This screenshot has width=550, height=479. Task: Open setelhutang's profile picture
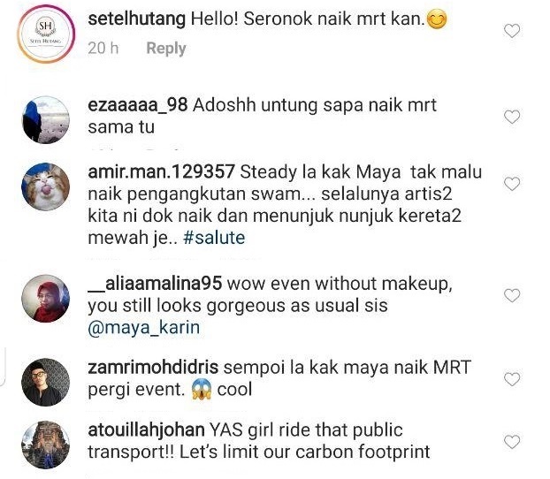[x=46, y=34]
